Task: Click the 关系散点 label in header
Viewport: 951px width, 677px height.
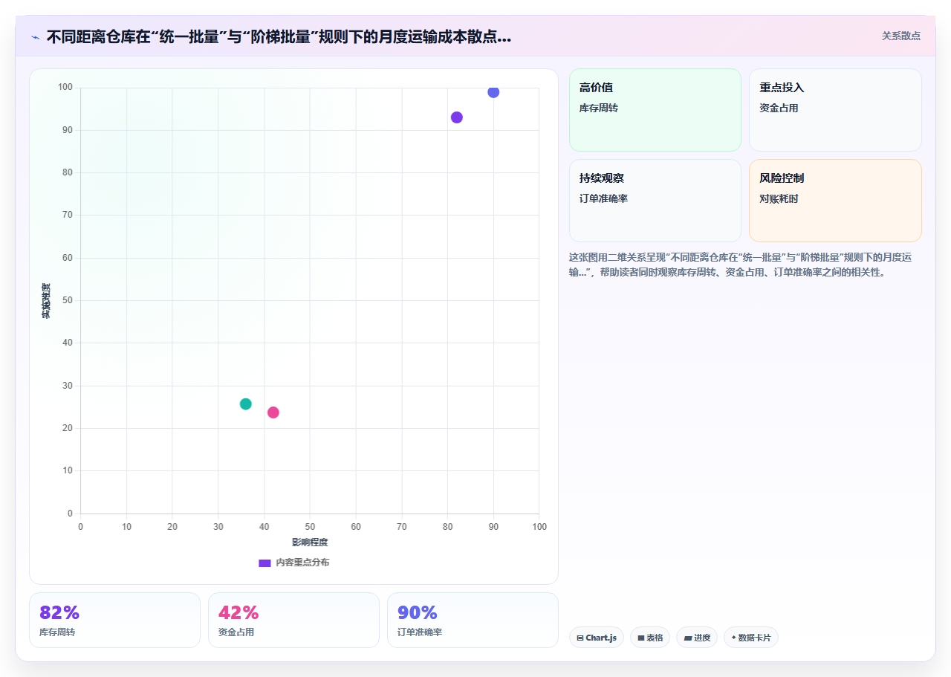Action: pos(900,36)
